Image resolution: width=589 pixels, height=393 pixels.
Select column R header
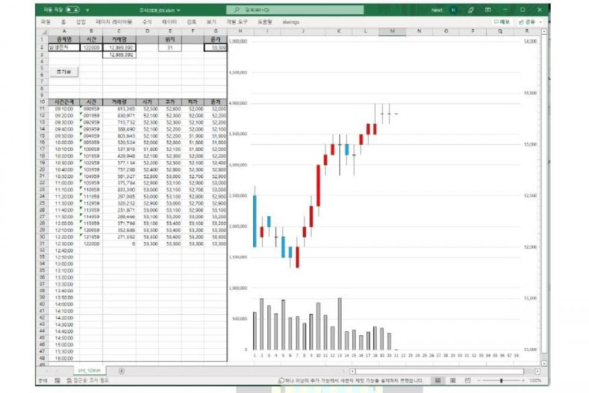[x=527, y=32]
